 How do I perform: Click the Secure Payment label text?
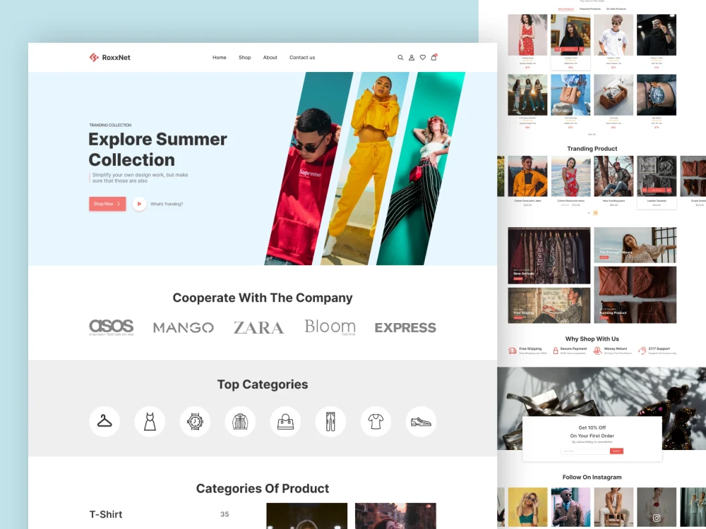573,348
